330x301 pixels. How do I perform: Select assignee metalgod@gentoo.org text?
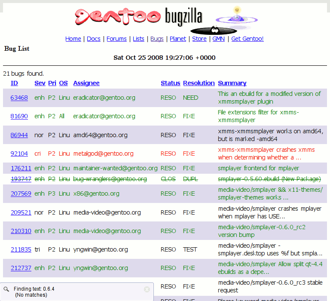(103, 154)
